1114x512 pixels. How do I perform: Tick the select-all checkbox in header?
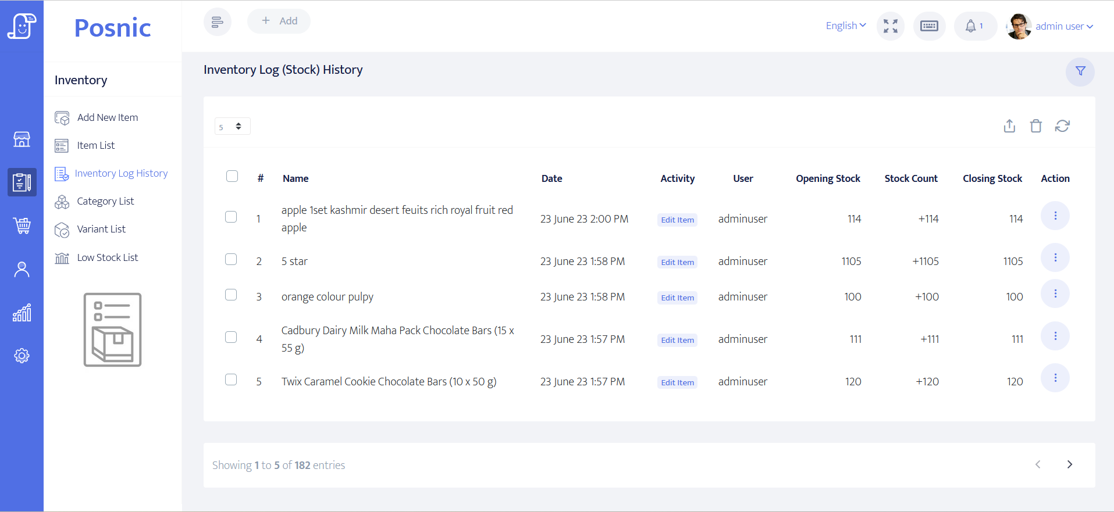(232, 176)
